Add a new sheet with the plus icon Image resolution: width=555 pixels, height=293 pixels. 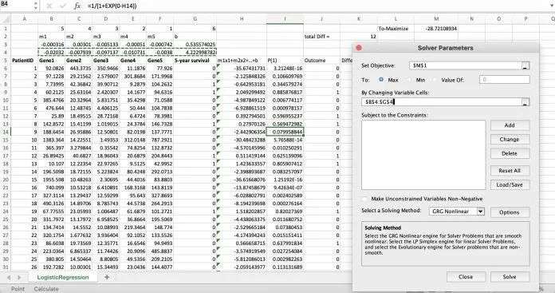(107, 277)
